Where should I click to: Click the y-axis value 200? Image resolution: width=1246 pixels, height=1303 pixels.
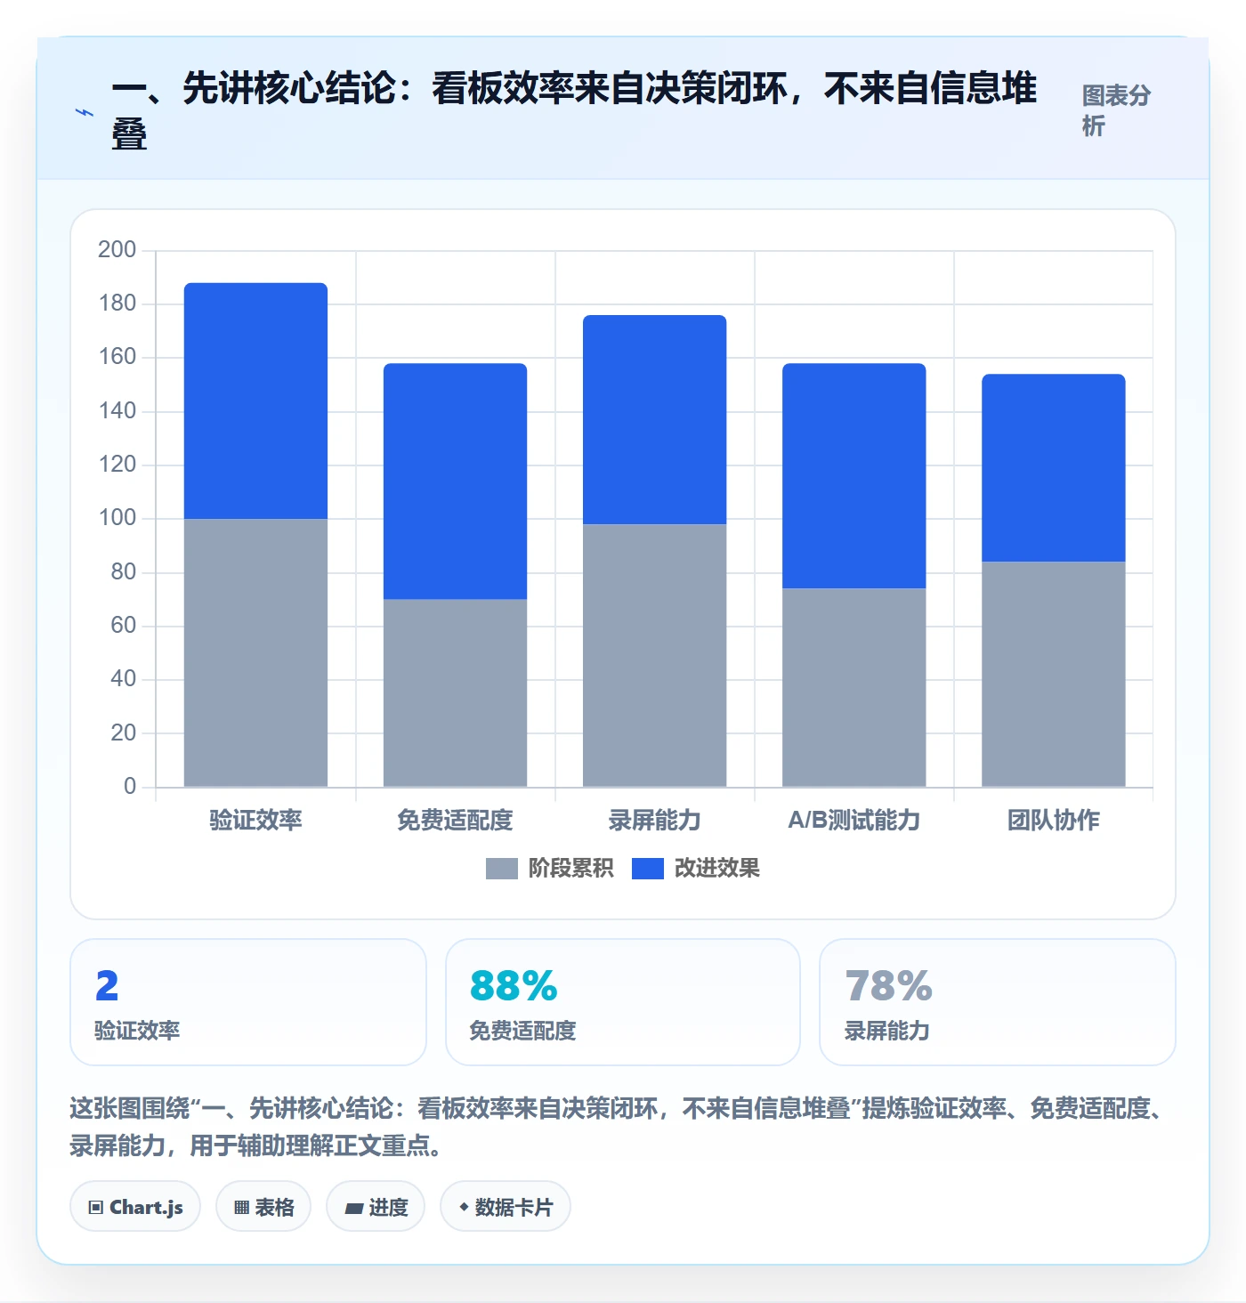[x=117, y=249]
